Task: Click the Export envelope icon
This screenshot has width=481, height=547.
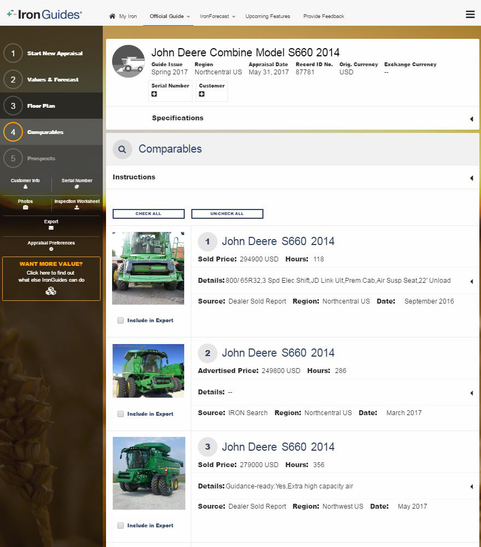Action: click(x=51, y=228)
